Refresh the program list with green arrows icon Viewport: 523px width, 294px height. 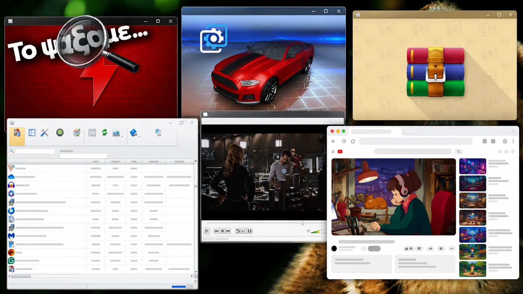(105, 133)
